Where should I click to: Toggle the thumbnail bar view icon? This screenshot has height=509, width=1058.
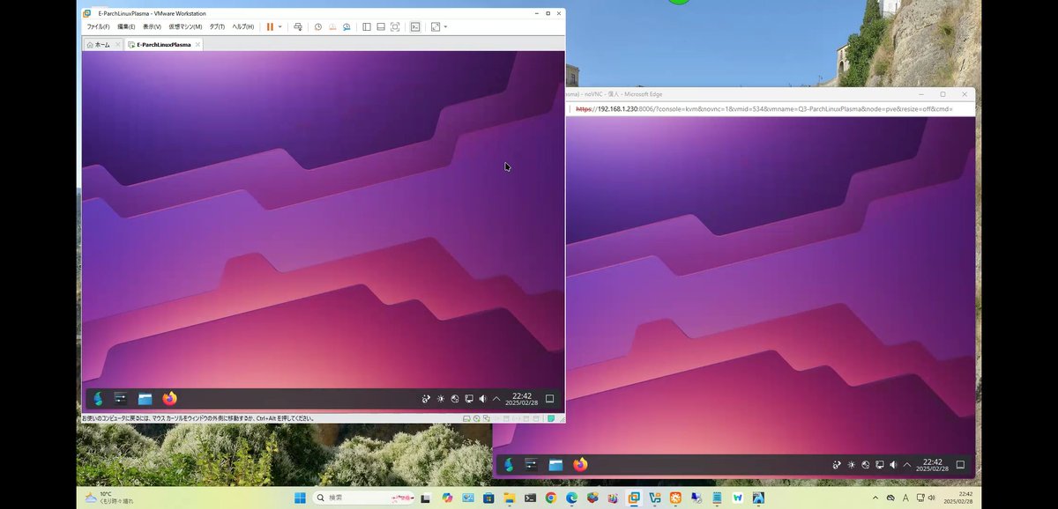click(x=381, y=27)
